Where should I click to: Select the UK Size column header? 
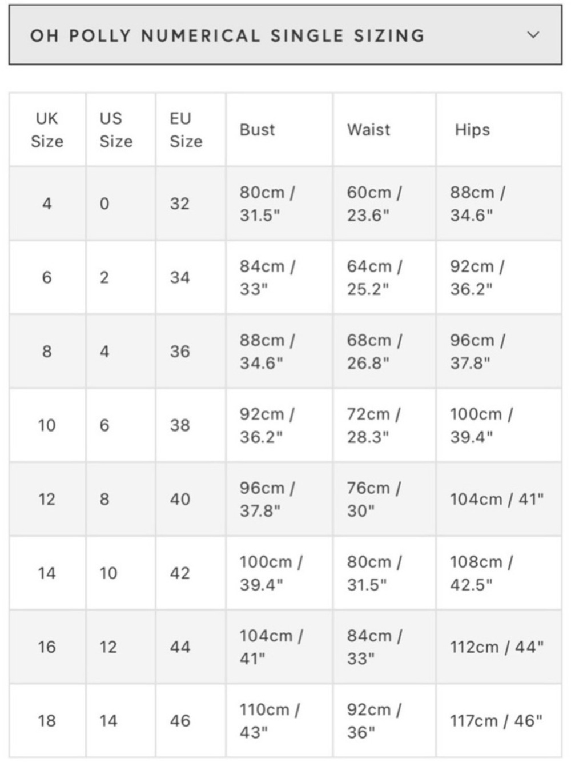tap(47, 130)
